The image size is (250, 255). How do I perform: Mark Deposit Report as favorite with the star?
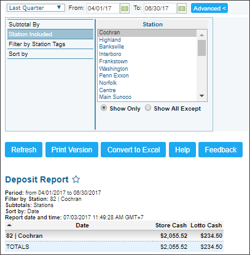tap(76, 179)
